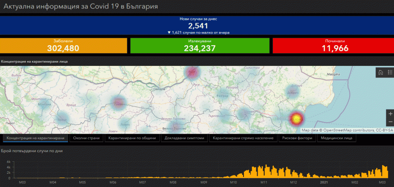Open the map legend list icon
This screenshot has width=394, height=187.
click(x=390, y=73)
